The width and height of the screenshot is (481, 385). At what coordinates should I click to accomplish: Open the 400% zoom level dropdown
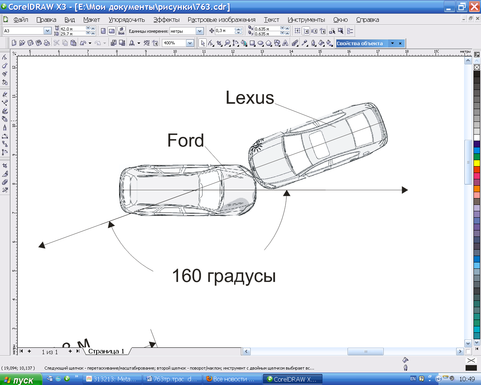pos(190,43)
